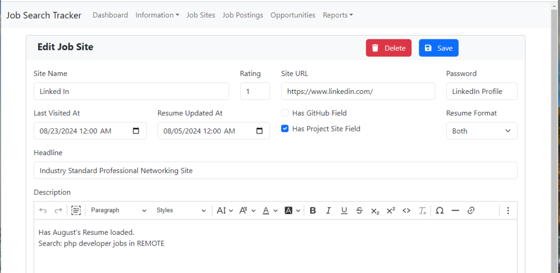Open calendar picker for Resume Updated At
The height and width of the screenshot is (273, 560).
click(260, 131)
